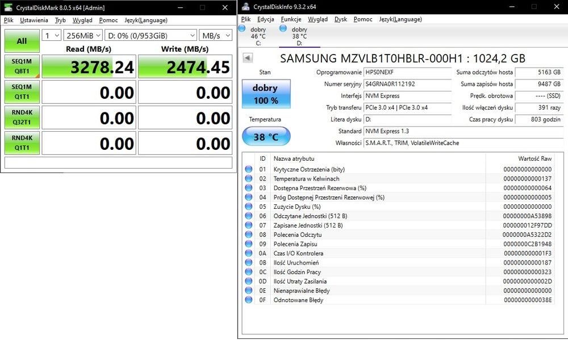Click the status orb for Ilość Uruchomień
568x340 pixels.
point(249,262)
